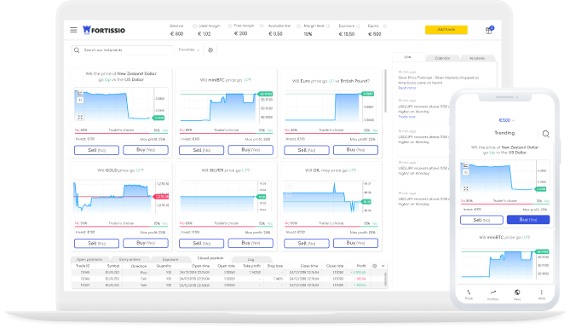Tap the phone search magnifier icon
The width and height of the screenshot is (570, 329).
coord(545,134)
